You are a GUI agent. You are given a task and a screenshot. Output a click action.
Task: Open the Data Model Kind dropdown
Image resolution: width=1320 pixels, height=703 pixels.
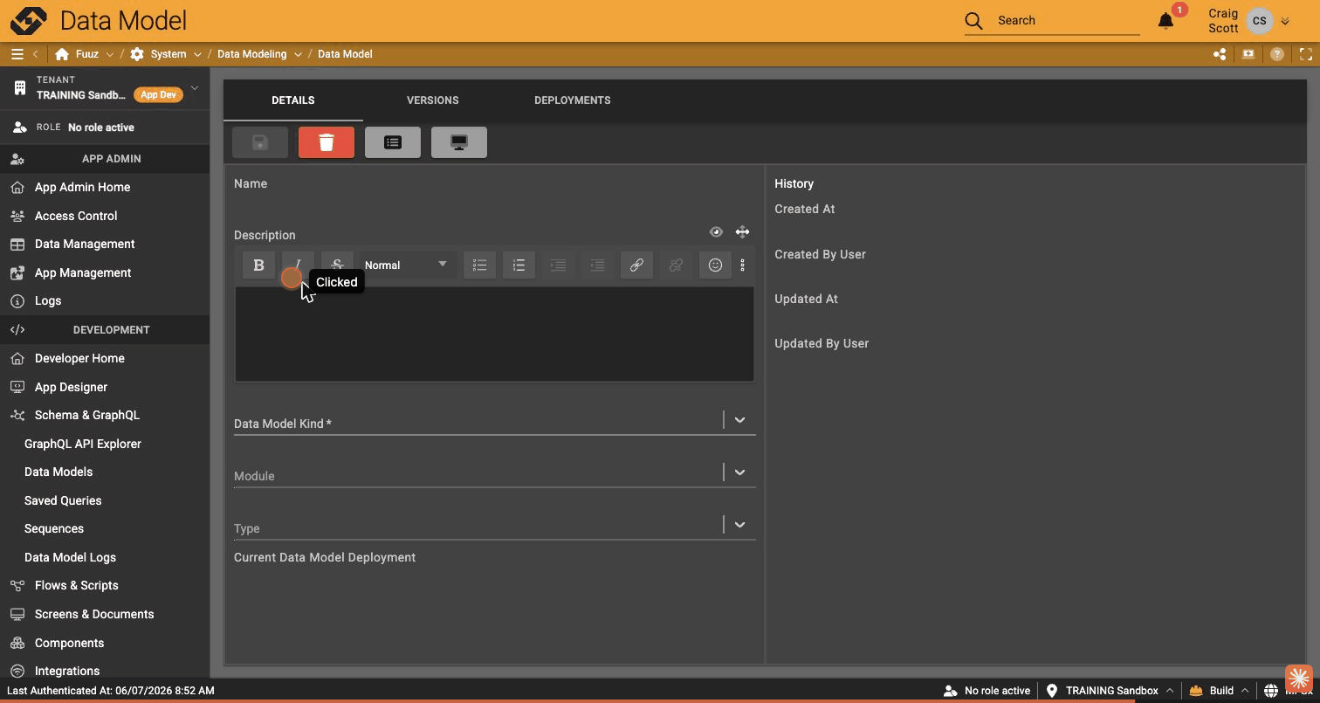(739, 420)
